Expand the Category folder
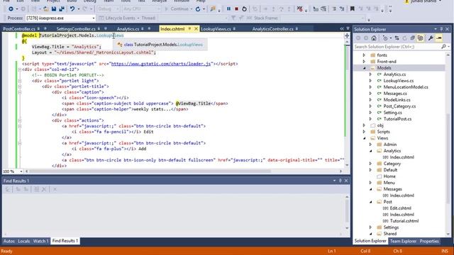 (370, 164)
